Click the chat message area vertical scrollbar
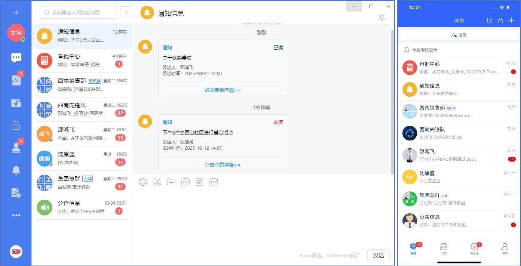The height and width of the screenshot is (266, 521). [x=392, y=101]
